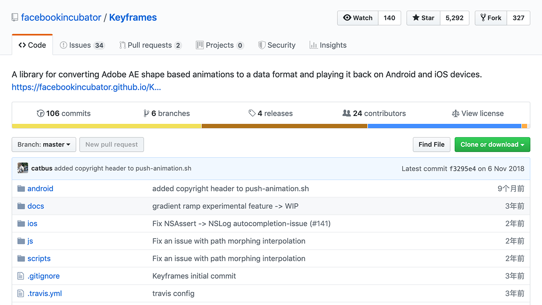Click the repository book icon
This screenshot has height=305, width=542.
(x=15, y=17)
